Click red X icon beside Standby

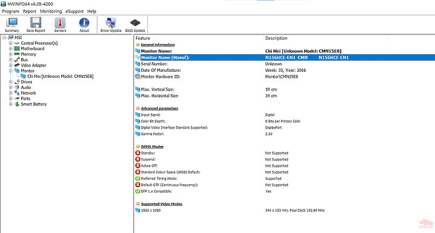point(138,153)
